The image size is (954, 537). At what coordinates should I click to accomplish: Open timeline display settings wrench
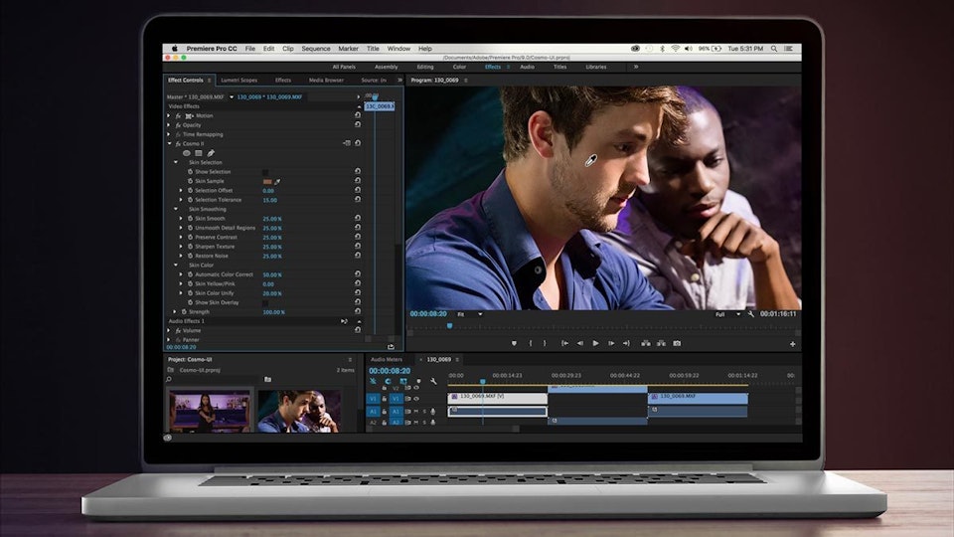pyautogui.click(x=433, y=381)
